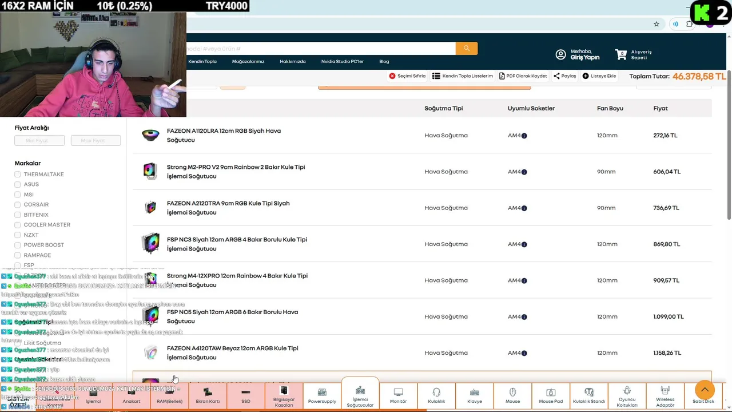Image resolution: width=732 pixels, height=412 pixels.
Task: Open the Bilgisayar Kasaları category tab
Action: [284, 396]
